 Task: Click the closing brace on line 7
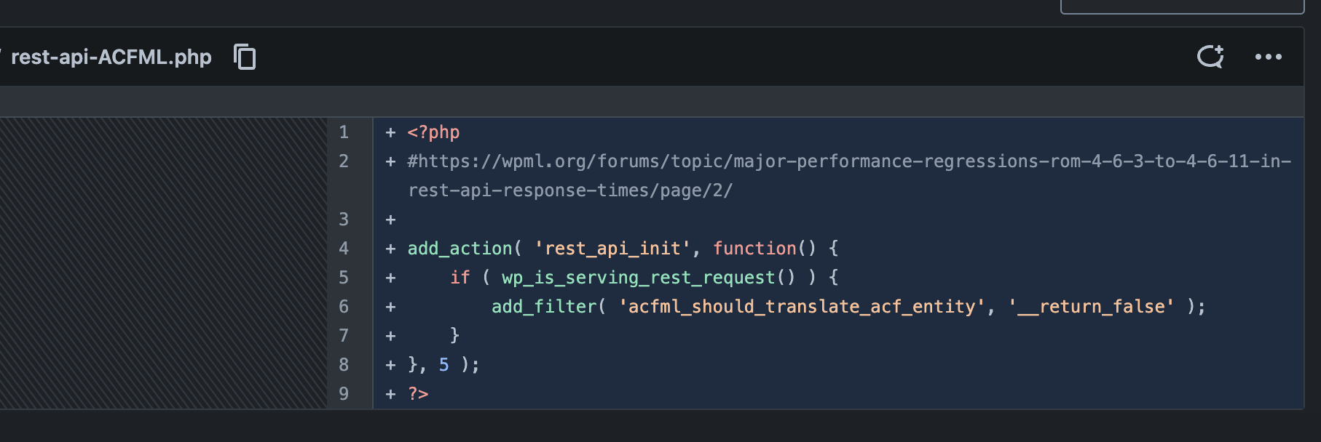pos(454,336)
